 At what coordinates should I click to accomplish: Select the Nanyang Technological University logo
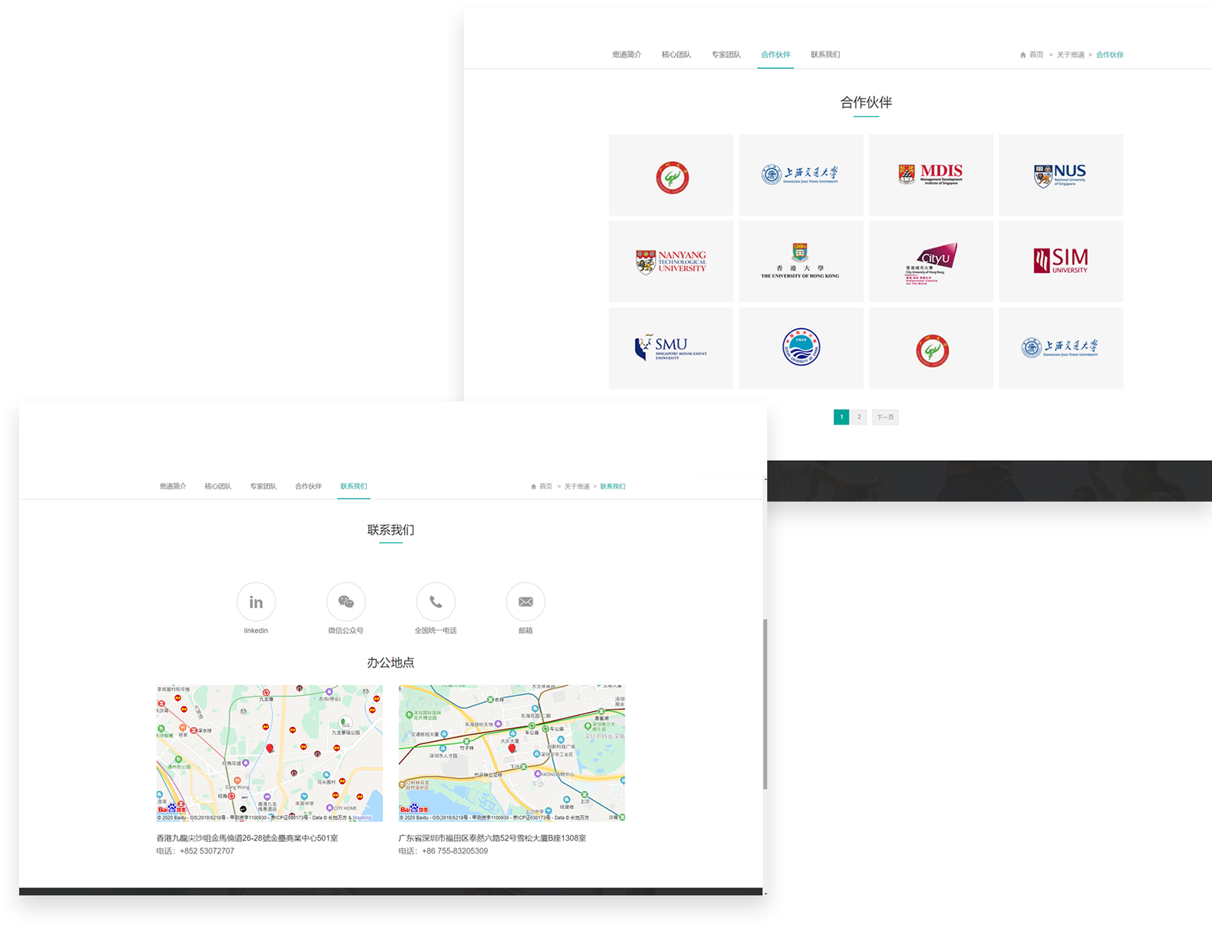click(x=671, y=262)
